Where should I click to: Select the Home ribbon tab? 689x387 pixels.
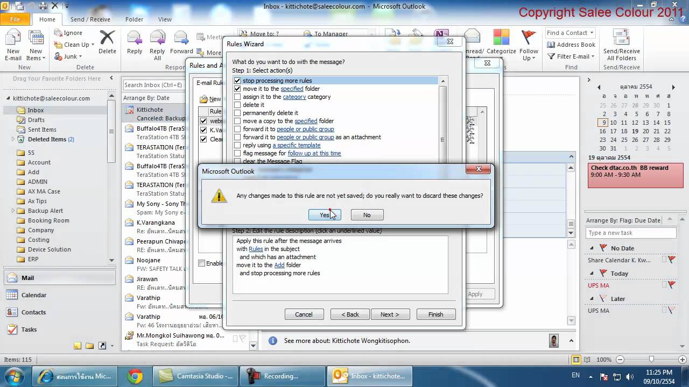47,19
